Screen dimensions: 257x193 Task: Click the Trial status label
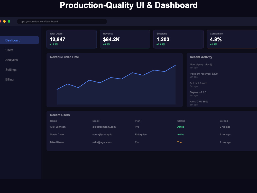coord(180,142)
